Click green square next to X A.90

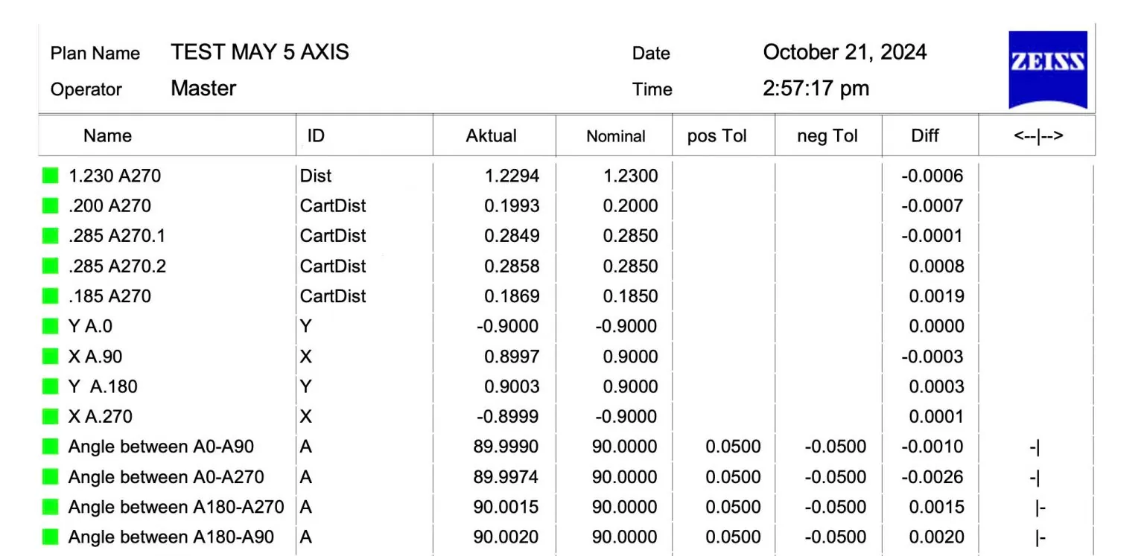(x=51, y=357)
